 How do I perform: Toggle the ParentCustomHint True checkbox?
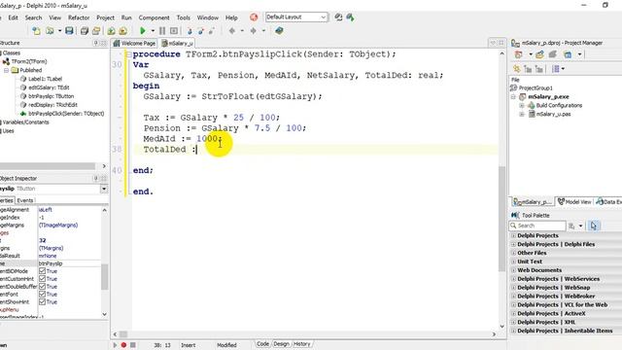pos(42,279)
